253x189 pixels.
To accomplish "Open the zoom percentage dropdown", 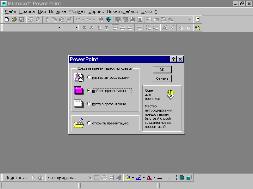I will [190, 20].
